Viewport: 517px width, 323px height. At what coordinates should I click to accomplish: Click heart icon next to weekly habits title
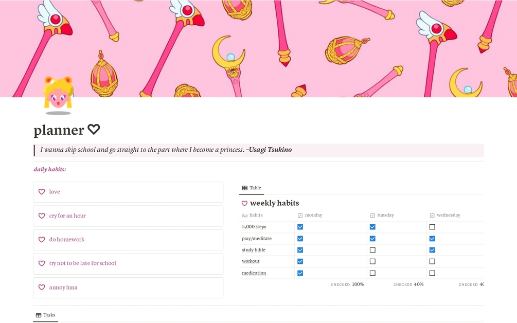click(x=244, y=203)
